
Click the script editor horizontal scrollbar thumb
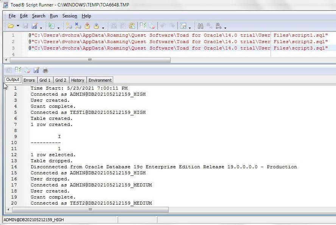[x=90, y=60]
